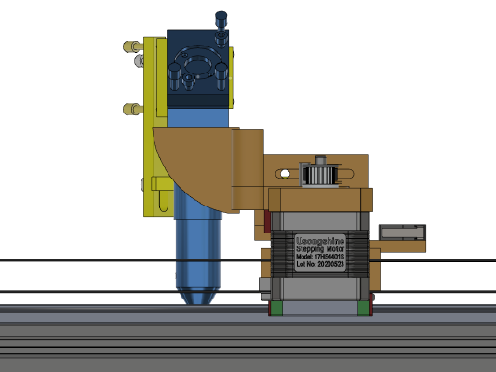This screenshot has width=496, height=372.
Task: Click the "Model: 17HS4401S" text on motor
Action: (x=320, y=257)
